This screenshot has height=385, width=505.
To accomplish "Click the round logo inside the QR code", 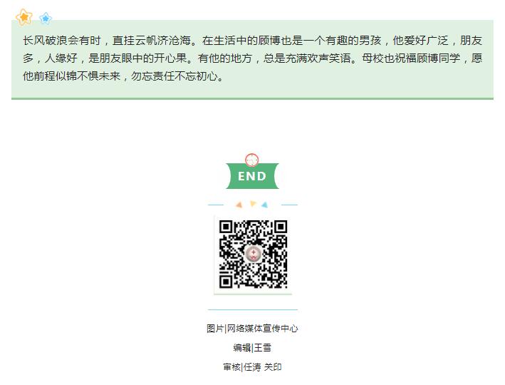I will (254, 253).
